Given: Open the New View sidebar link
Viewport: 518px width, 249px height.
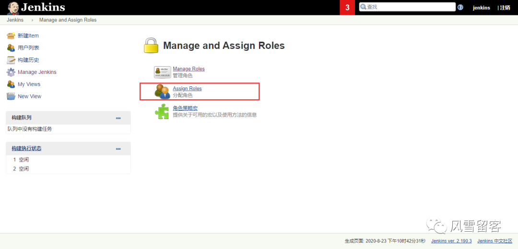Looking at the screenshot, I should coord(29,96).
